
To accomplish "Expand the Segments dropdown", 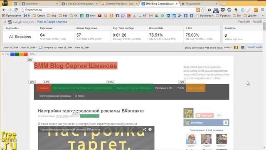I will 12,28.
